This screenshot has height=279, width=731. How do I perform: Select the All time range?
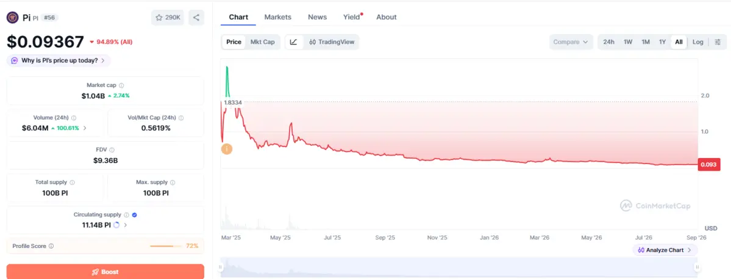click(679, 42)
